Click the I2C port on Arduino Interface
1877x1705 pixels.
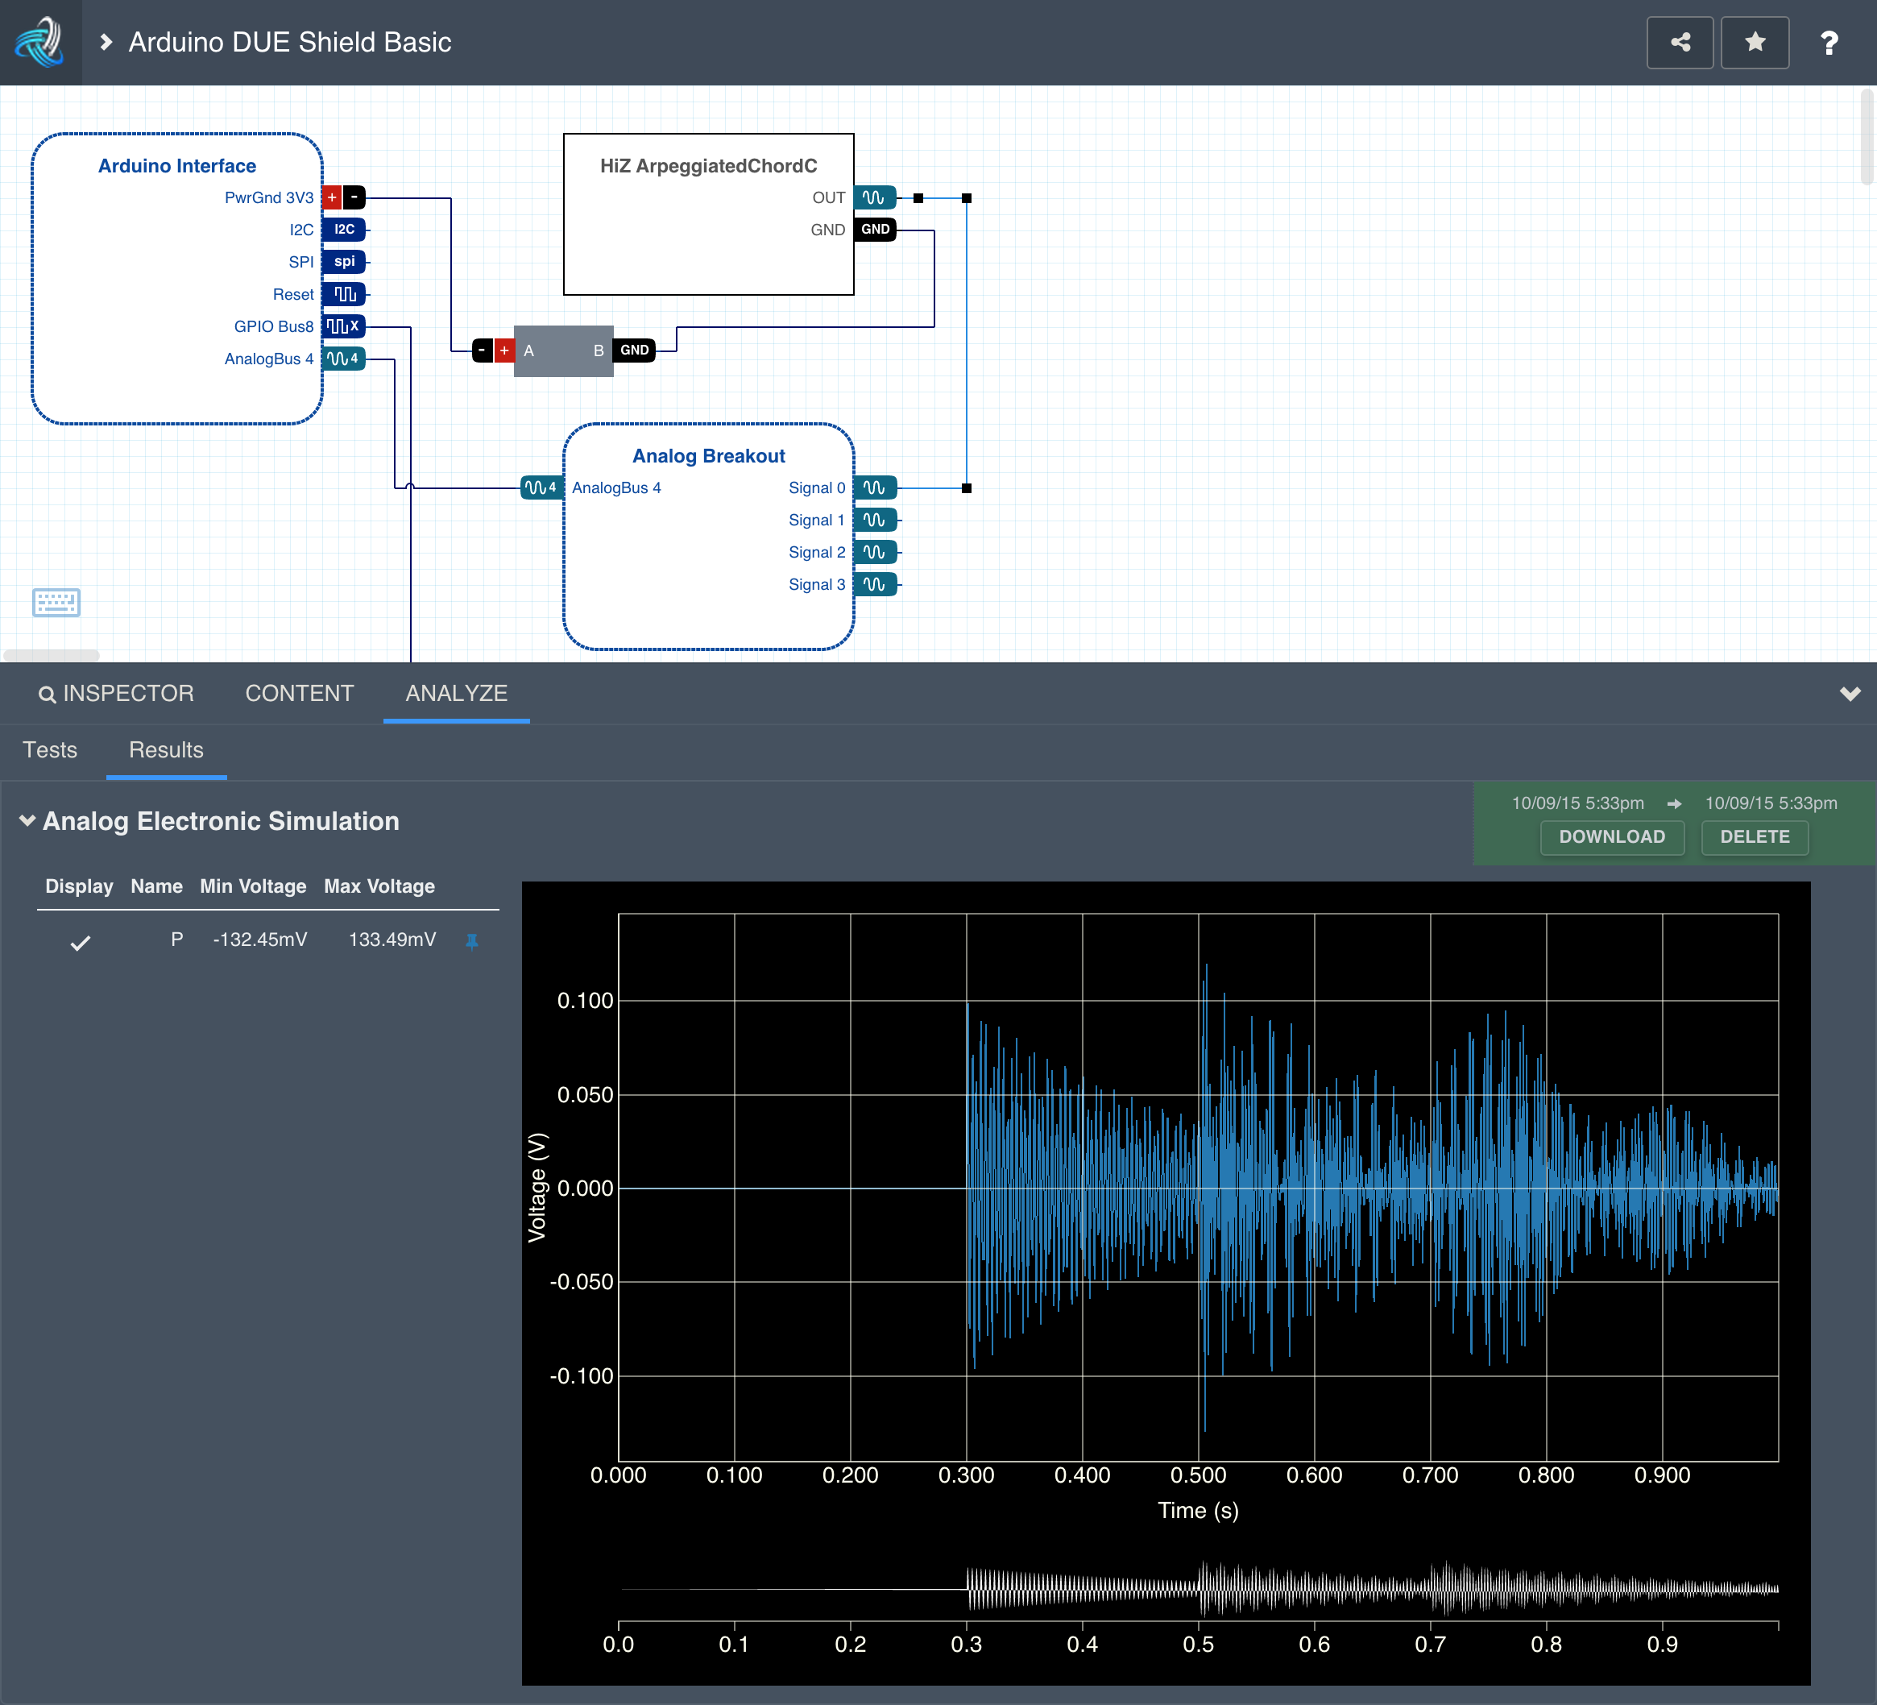pyautogui.click(x=345, y=229)
